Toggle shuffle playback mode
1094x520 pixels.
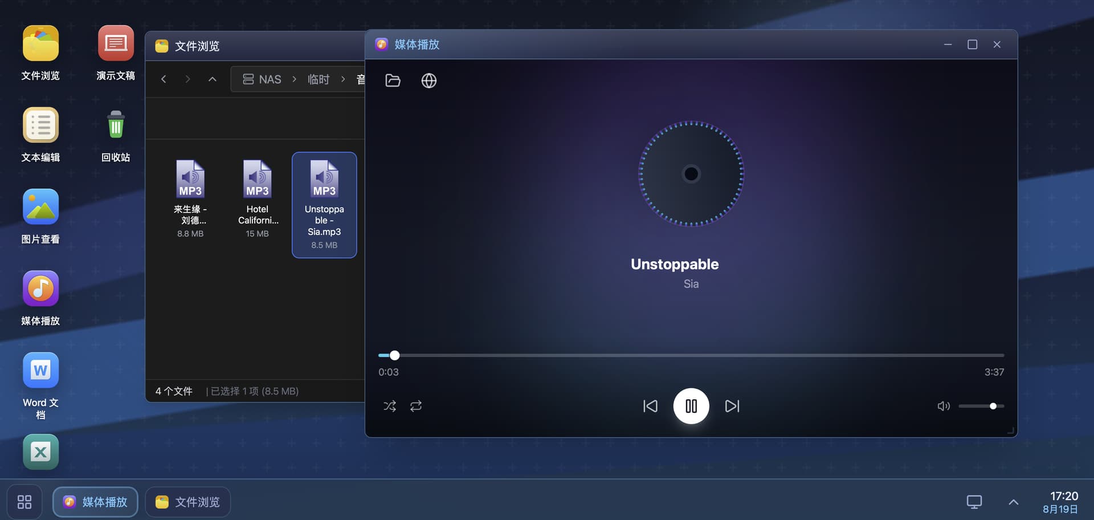coord(390,406)
